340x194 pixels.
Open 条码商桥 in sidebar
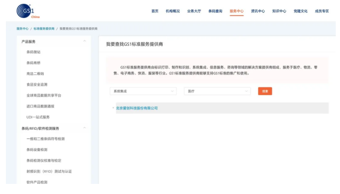coord(34,63)
